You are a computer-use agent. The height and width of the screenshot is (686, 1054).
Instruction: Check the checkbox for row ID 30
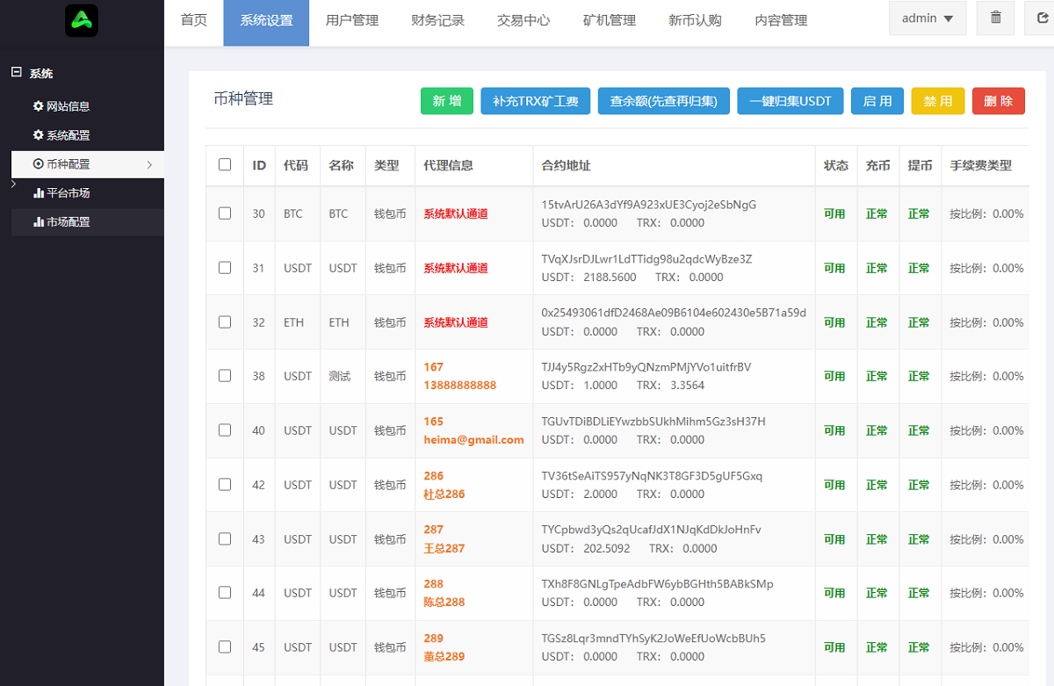(x=225, y=213)
